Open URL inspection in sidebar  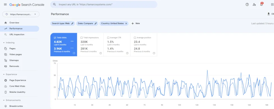tap(20, 35)
